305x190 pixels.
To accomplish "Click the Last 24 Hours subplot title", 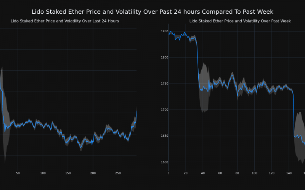I will [65, 21].
